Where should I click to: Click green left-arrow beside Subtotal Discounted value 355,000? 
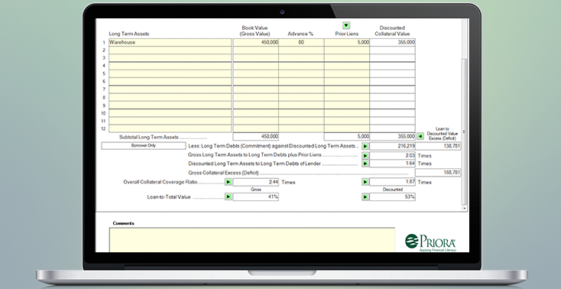pyautogui.click(x=420, y=136)
